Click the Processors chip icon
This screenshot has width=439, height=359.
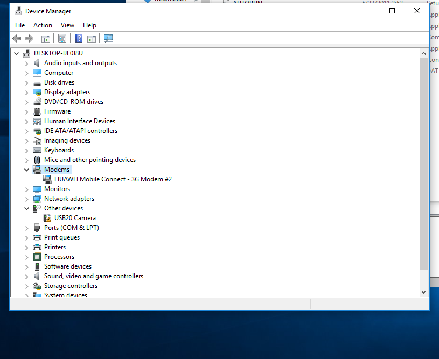(37, 257)
